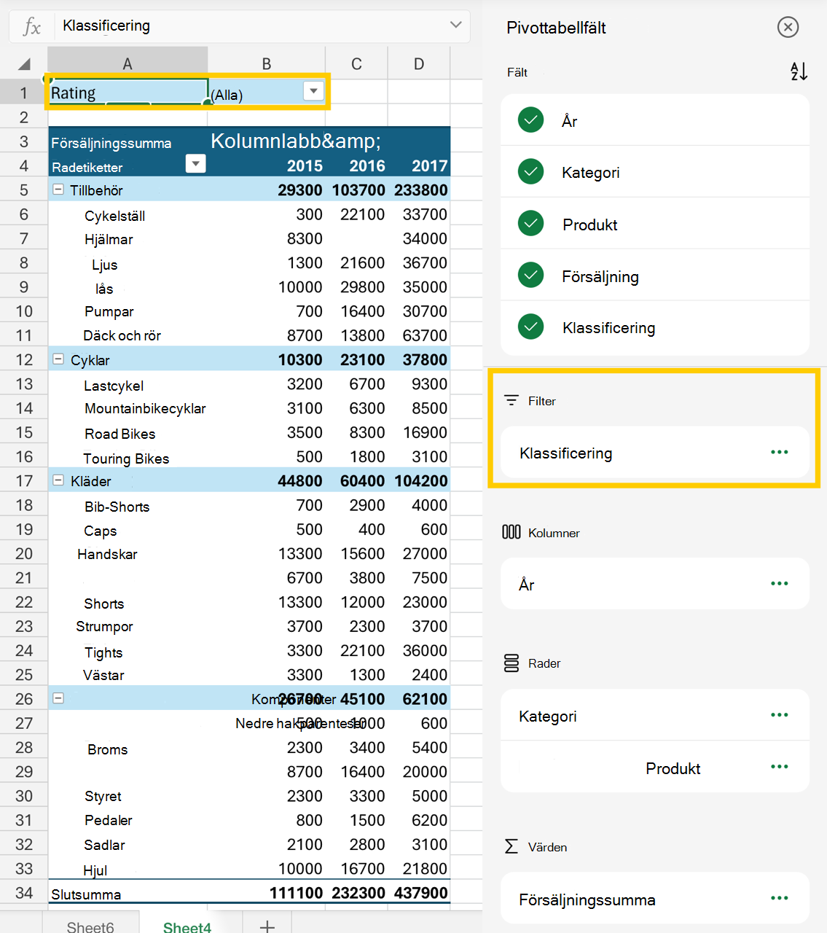The image size is (827, 933).
Task: Click the 2017 column label
Action: tap(430, 165)
